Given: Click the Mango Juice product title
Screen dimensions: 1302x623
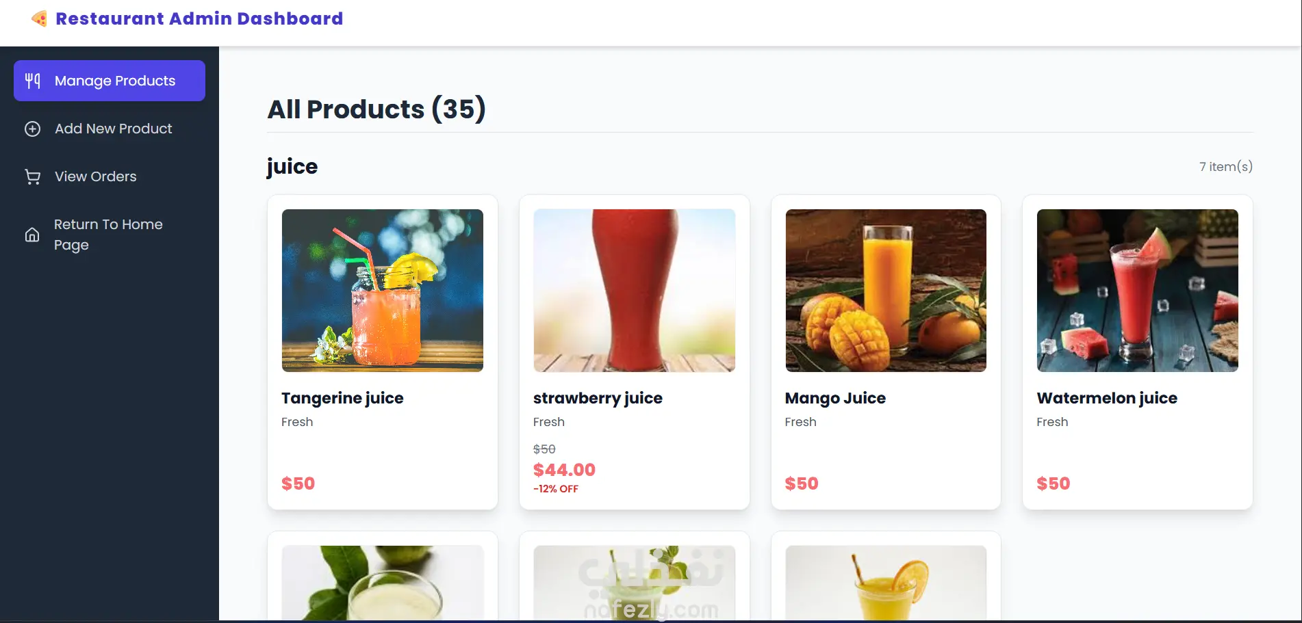Looking at the screenshot, I should point(835,398).
